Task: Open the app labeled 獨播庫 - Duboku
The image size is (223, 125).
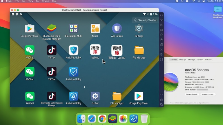Action: (117, 50)
